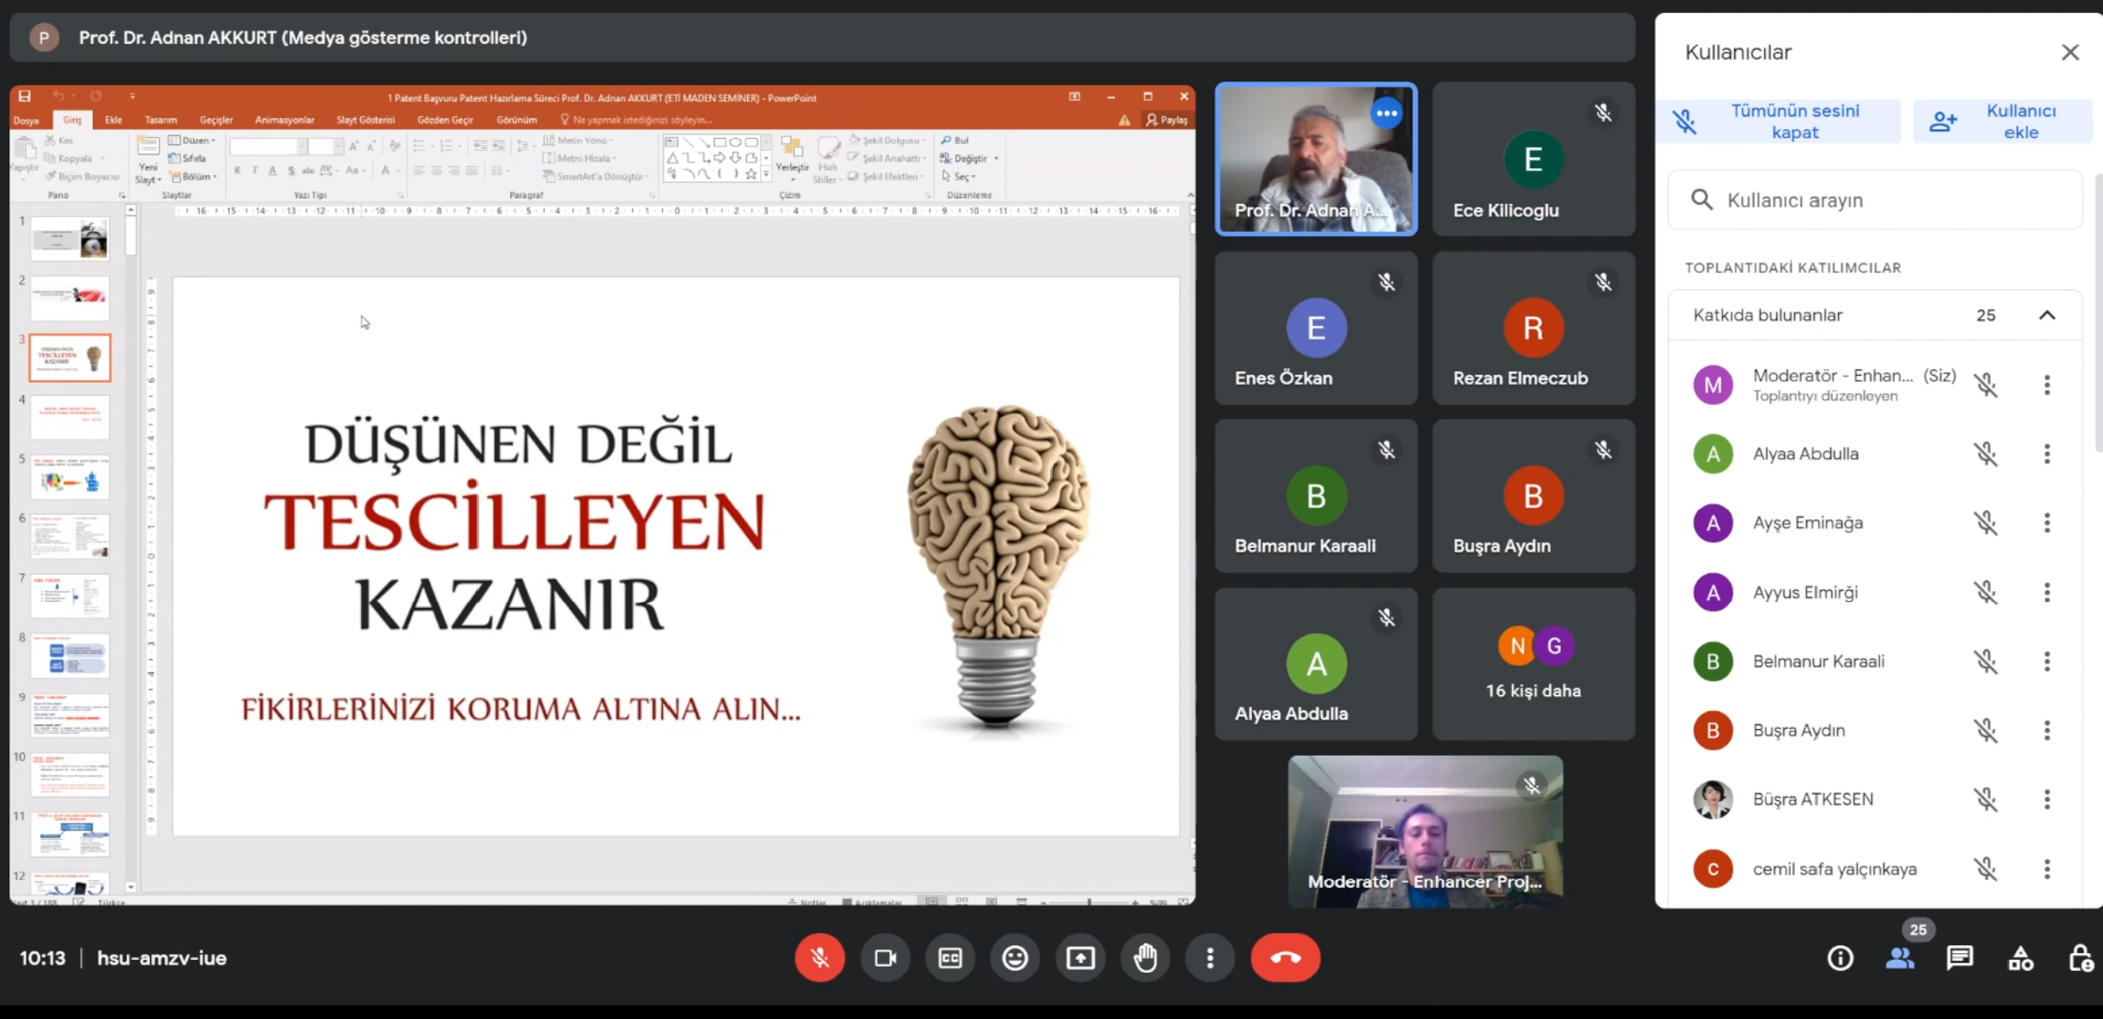Turn on captions with CC button
Viewport: 2103px width, 1019px height.
(x=949, y=957)
